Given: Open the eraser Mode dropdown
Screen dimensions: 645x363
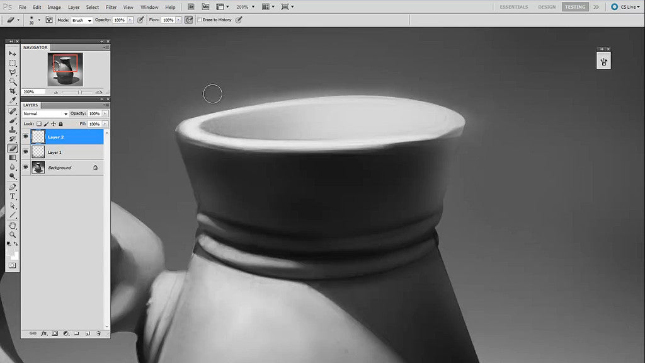Looking at the screenshot, I should [x=81, y=20].
